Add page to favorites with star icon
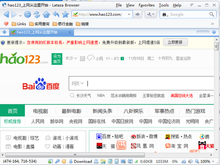Viewport: 220px width, 165px height. coord(65,14)
